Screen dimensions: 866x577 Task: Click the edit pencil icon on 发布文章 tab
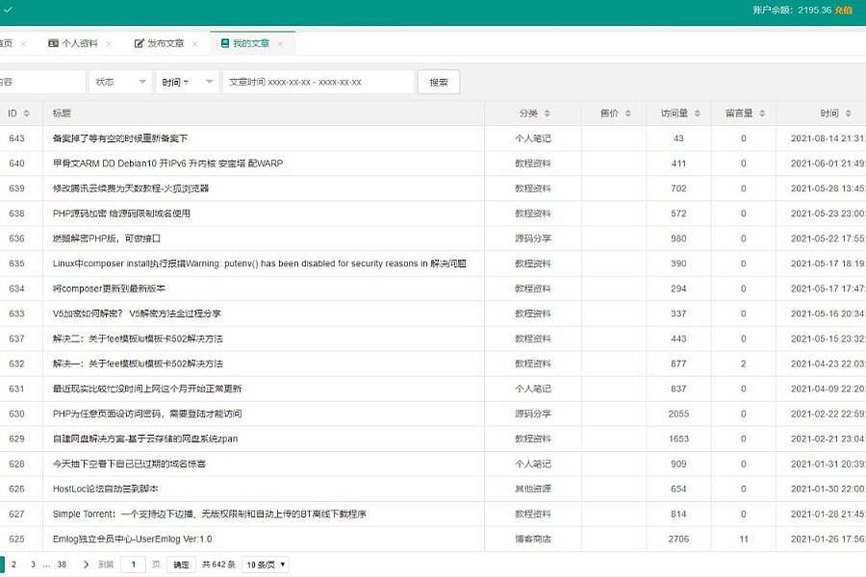click(140, 43)
